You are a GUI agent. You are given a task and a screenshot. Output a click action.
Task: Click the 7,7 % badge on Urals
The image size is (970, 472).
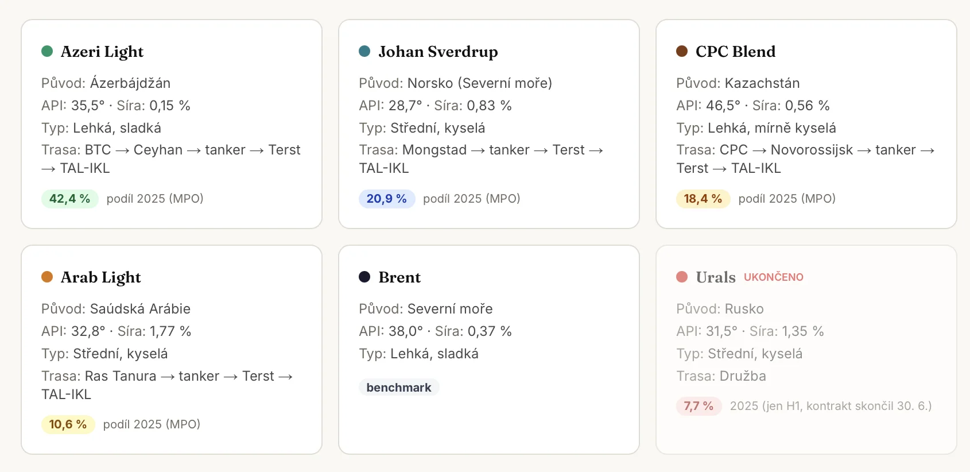tap(699, 406)
